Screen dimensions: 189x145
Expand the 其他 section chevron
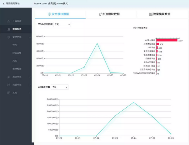tap(30, 93)
